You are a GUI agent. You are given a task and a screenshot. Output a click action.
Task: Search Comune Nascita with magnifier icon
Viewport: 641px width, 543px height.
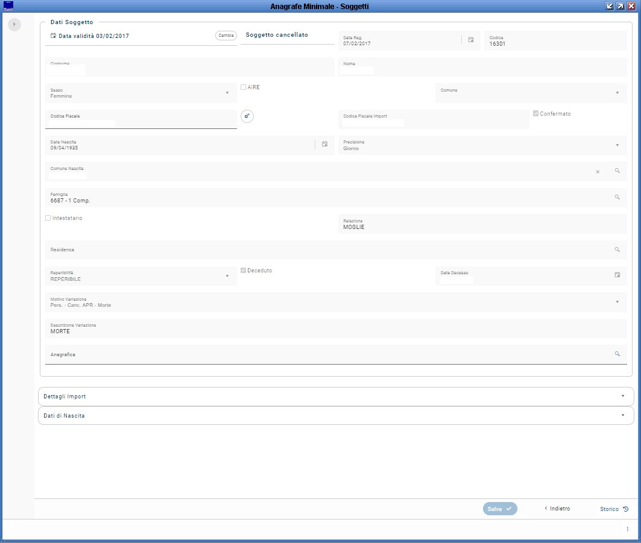(617, 171)
